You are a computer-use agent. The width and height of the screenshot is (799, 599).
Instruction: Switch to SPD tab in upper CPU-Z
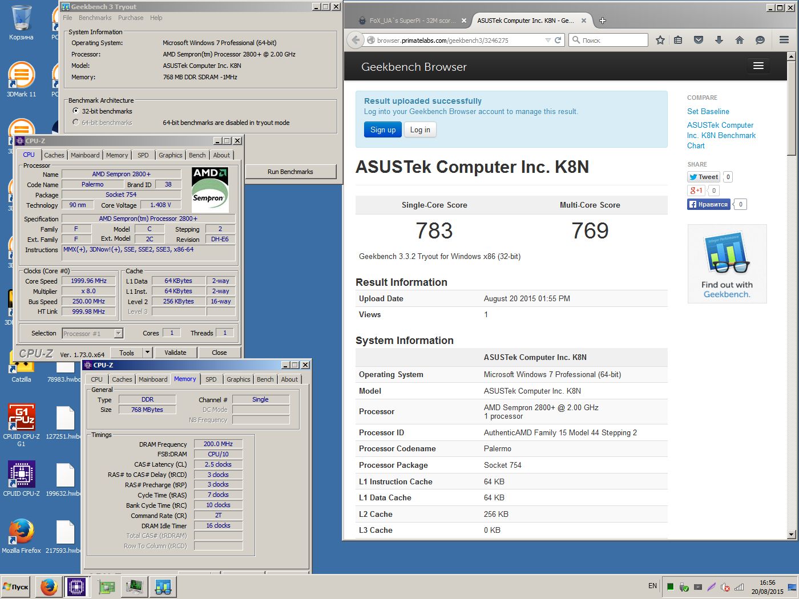pyautogui.click(x=143, y=155)
